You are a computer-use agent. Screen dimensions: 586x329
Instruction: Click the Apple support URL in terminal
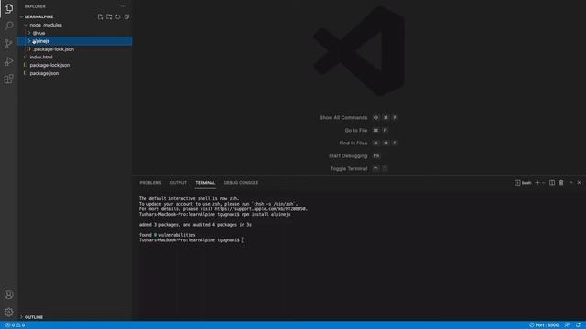[260, 209]
